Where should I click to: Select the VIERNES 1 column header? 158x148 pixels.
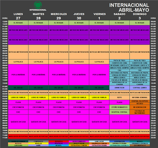[x=100, y=16]
